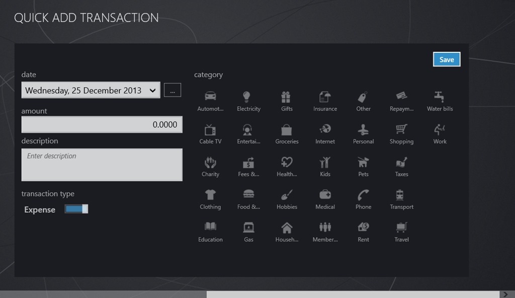The image size is (515, 298).
Task: Select the Personal category icon
Action: [363, 129]
